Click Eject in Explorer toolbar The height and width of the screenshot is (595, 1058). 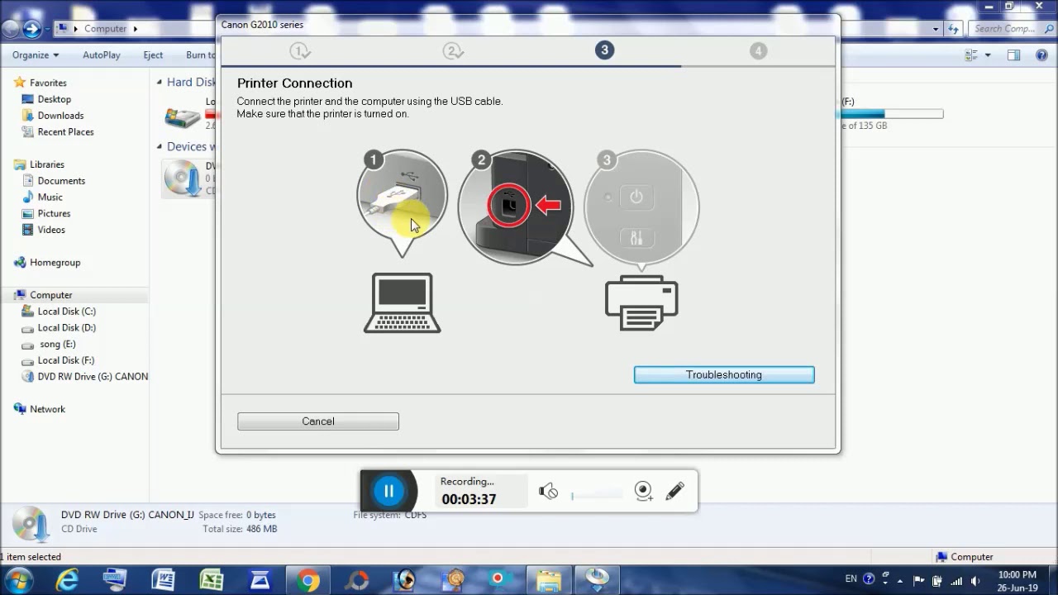coord(153,55)
